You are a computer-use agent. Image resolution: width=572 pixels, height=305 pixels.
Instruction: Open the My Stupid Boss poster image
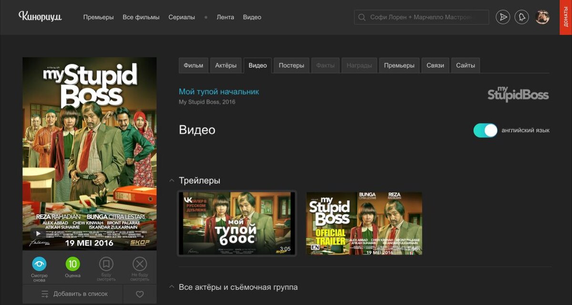coord(90,153)
